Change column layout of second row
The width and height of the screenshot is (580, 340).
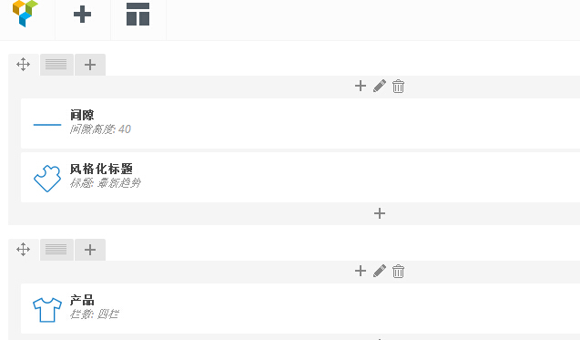[56, 250]
